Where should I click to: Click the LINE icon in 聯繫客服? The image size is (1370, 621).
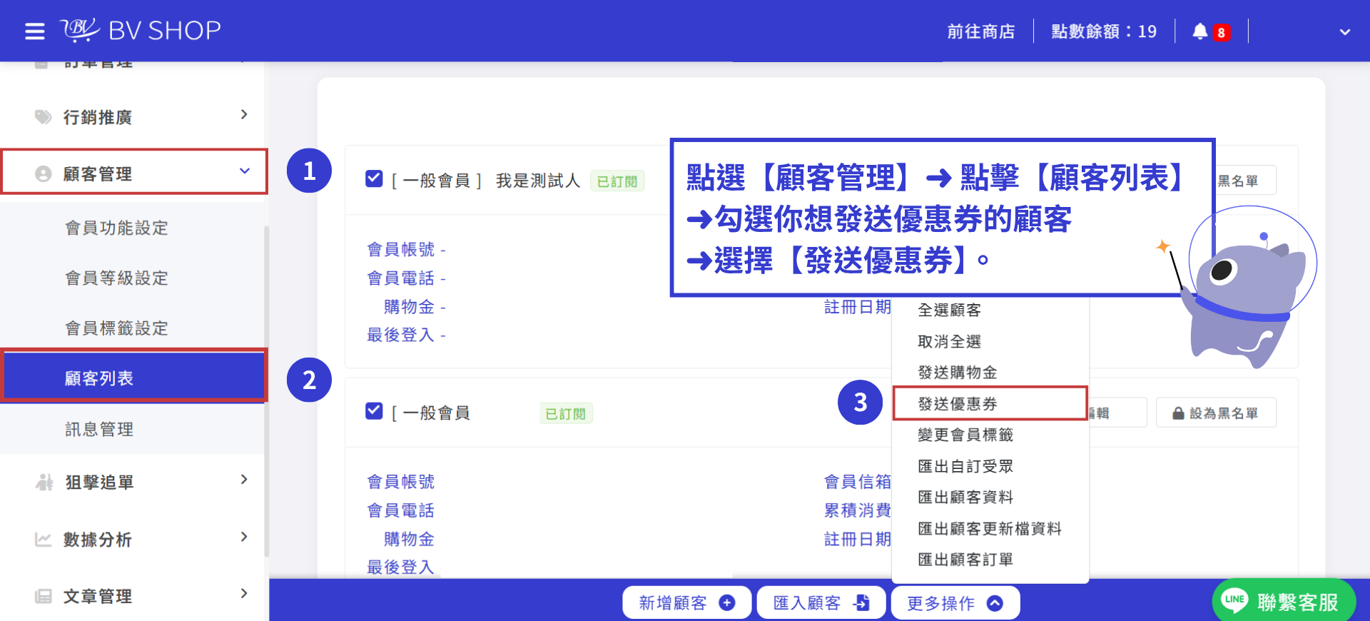1234,600
